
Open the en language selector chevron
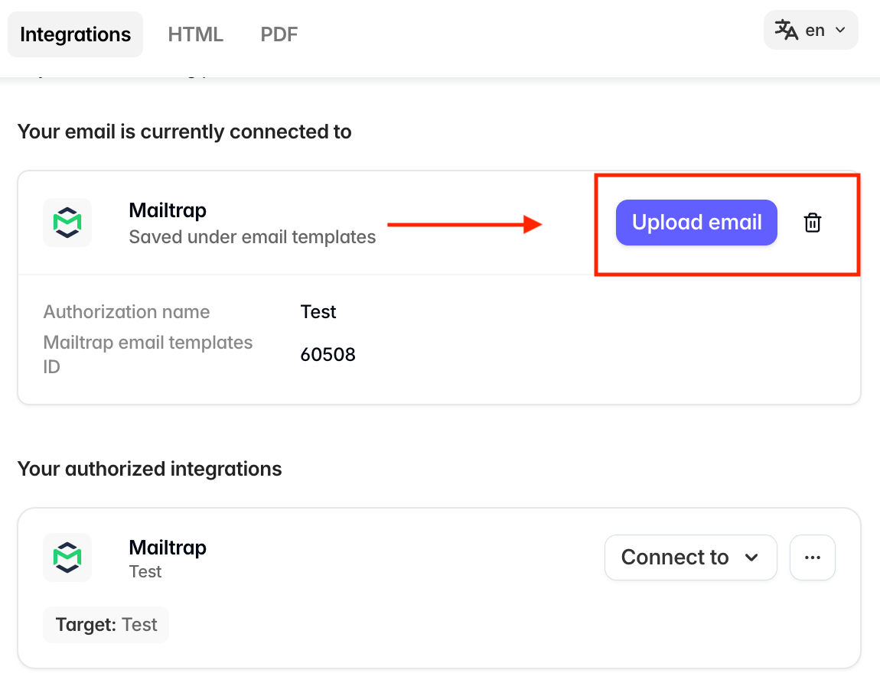pyautogui.click(x=840, y=31)
